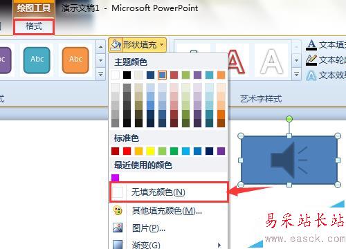Click the paint bucket shape fill icon
The image size is (346, 249).
[x=116, y=44]
